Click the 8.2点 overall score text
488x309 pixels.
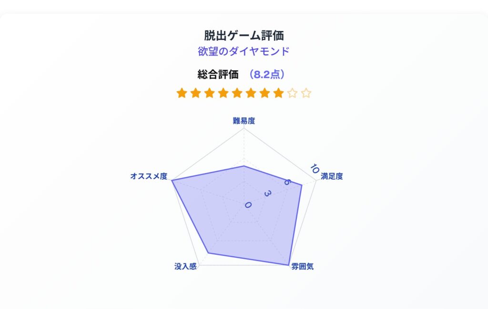267,74
